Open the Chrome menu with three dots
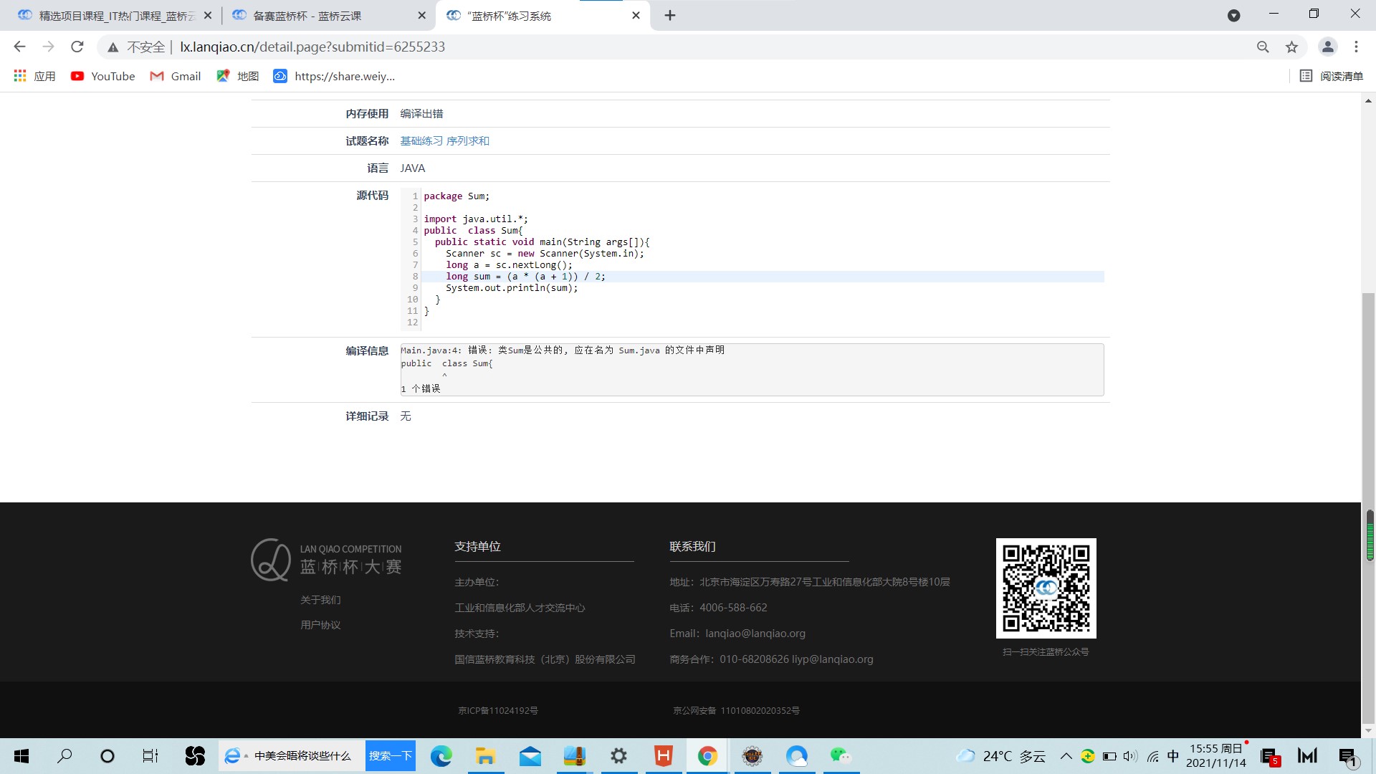This screenshot has height=774, width=1376. [x=1356, y=47]
